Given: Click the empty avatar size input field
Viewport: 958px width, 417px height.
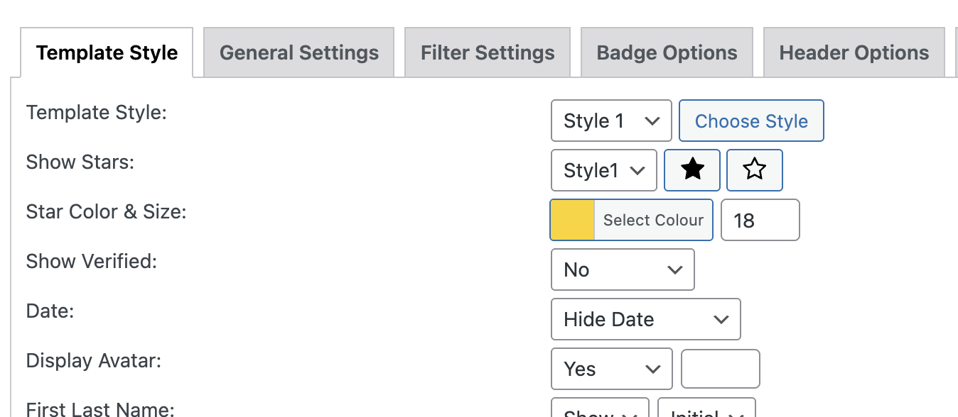Looking at the screenshot, I should tap(721, 369).
